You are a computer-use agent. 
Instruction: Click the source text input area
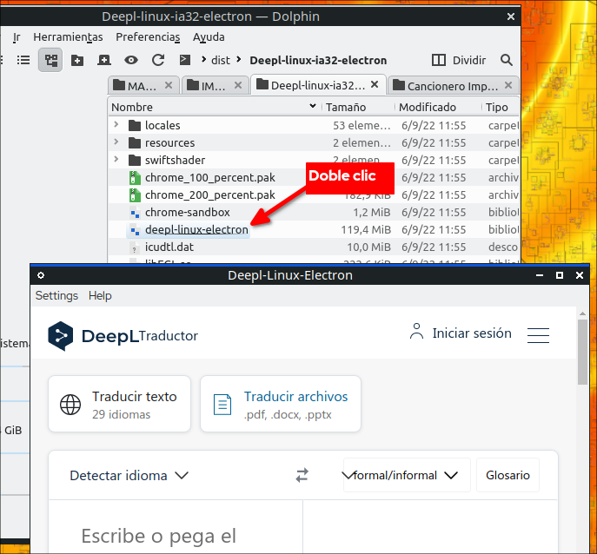(x=176, y=527)
